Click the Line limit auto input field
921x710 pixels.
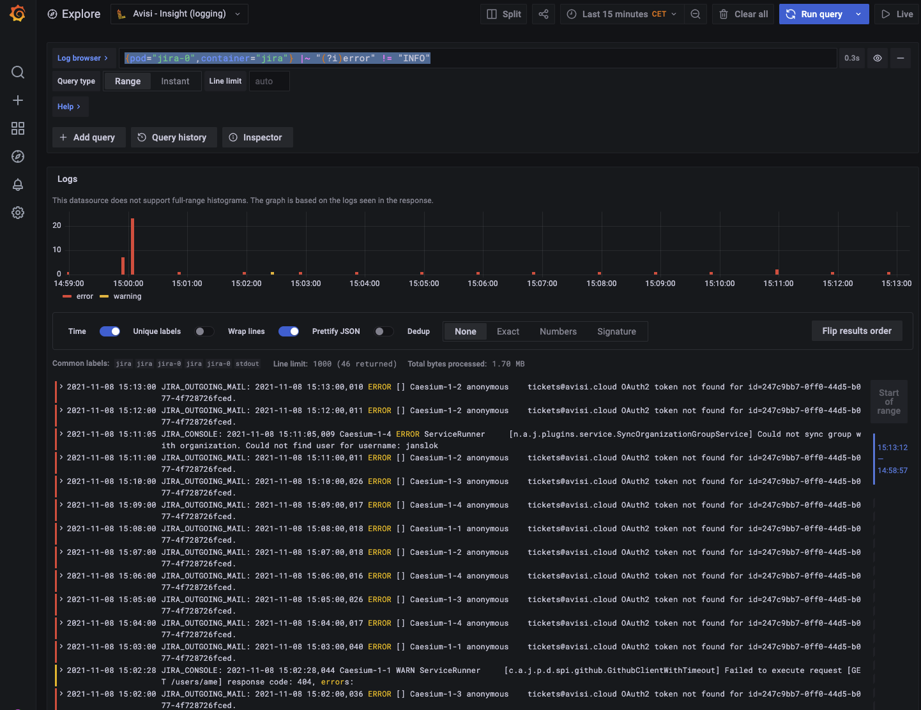268,81
